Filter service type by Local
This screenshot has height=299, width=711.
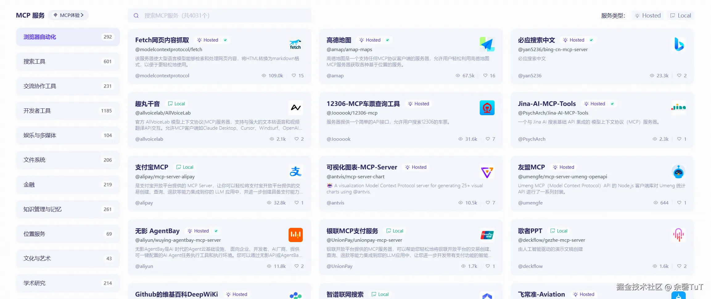pos(681,16)
